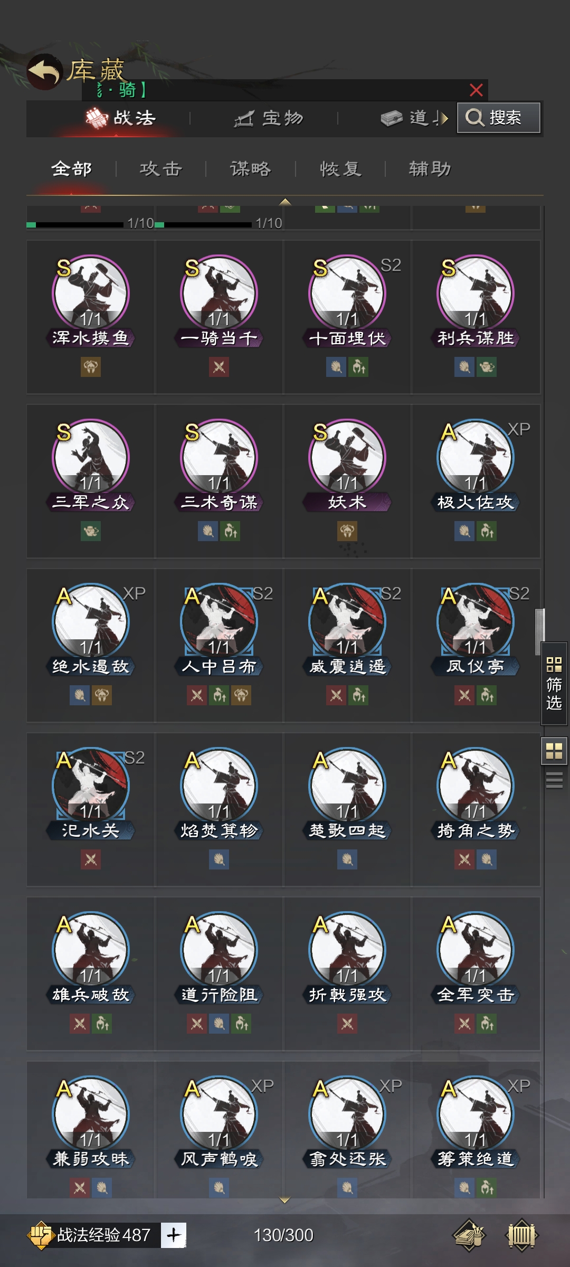The width and height of the screenshot is (570, 1267).
Task: Click the bamboo scroll icon at bottom right
Action: pyautogui.click(x=522, y=1235)
